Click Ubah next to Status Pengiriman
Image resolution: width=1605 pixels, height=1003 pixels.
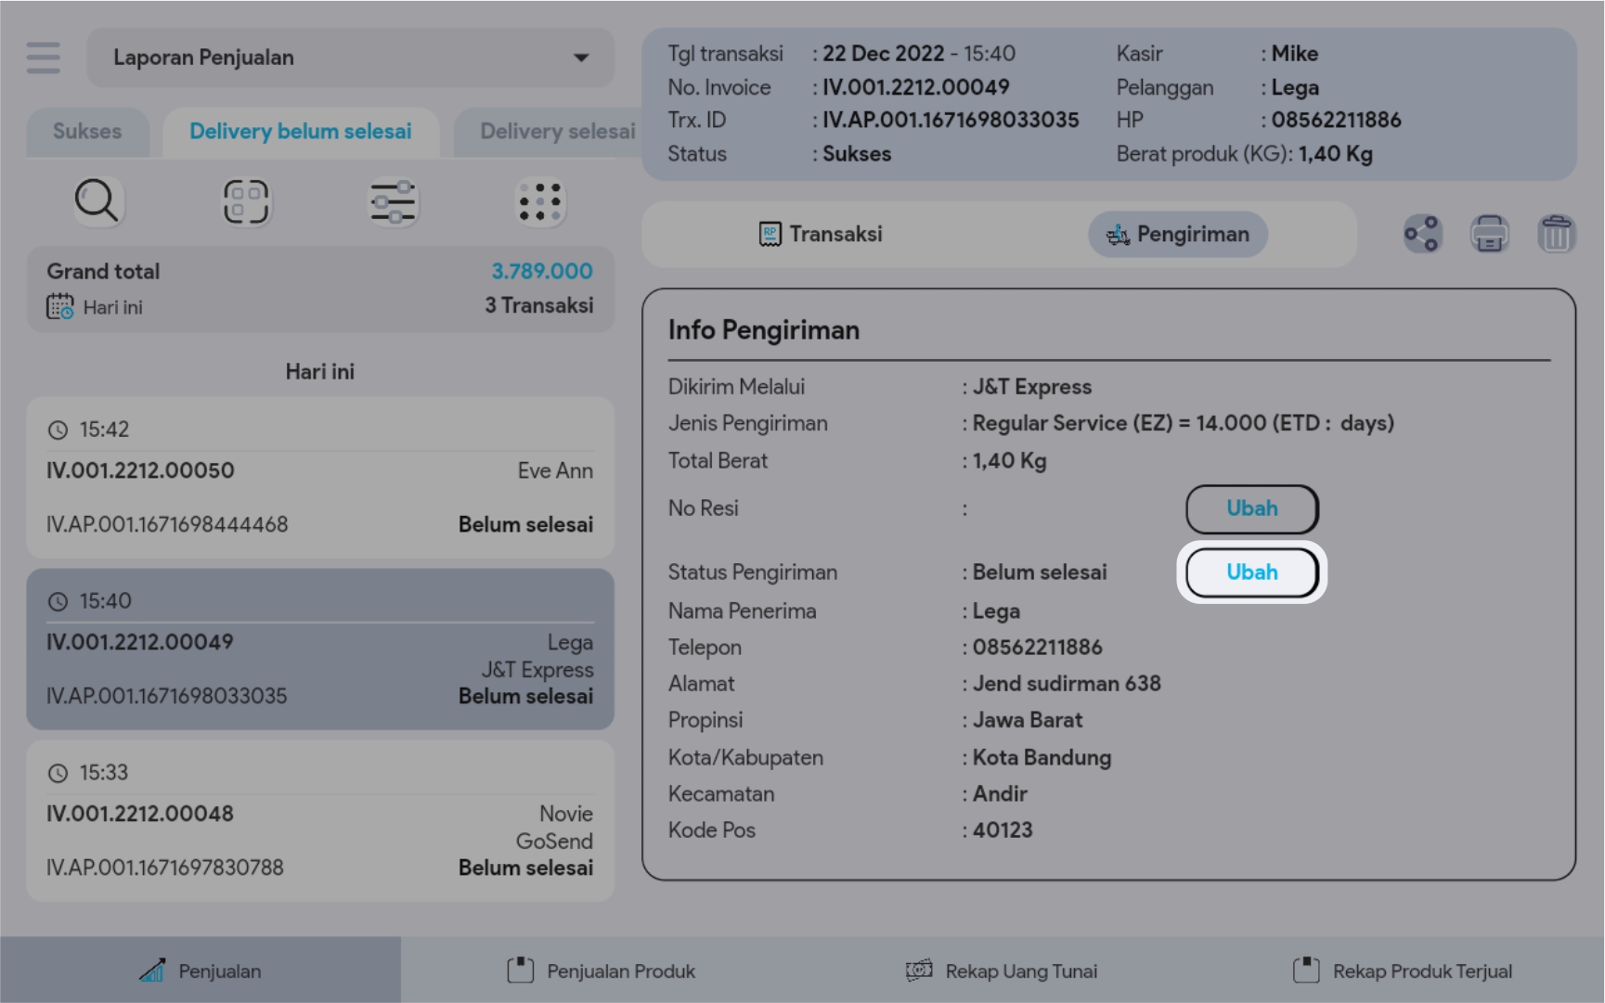click(x=1251, y=572)
